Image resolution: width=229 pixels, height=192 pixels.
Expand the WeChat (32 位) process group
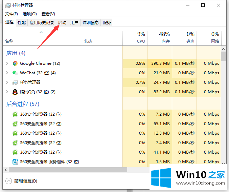tap(7, 73)
